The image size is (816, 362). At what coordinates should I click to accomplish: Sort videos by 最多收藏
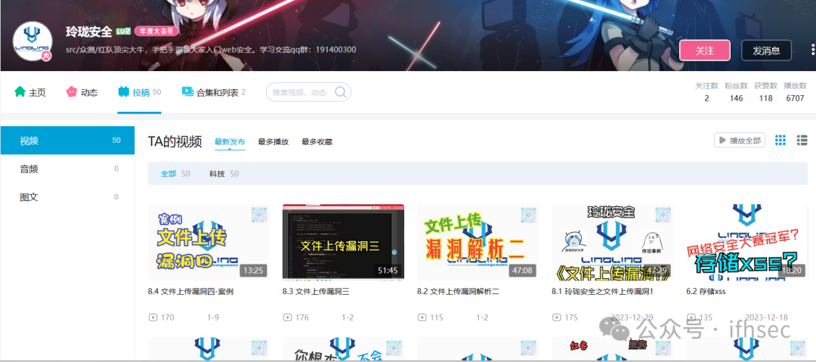317,141
